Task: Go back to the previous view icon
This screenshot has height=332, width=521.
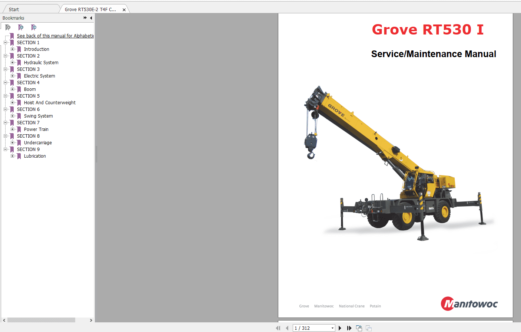Action: click(359, 328)
